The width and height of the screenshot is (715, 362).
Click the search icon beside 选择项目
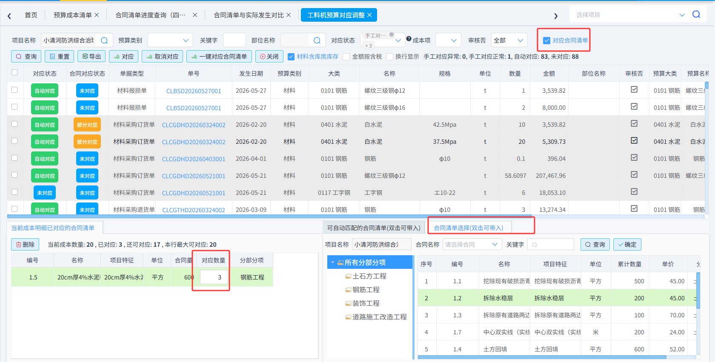[696, 14]
